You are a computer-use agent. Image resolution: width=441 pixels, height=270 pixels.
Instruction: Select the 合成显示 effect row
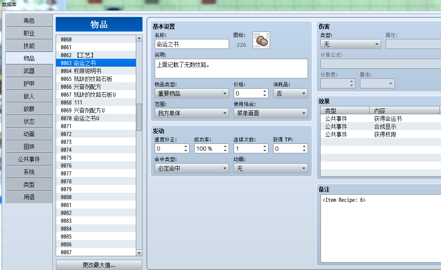click(x=381, y=127)
